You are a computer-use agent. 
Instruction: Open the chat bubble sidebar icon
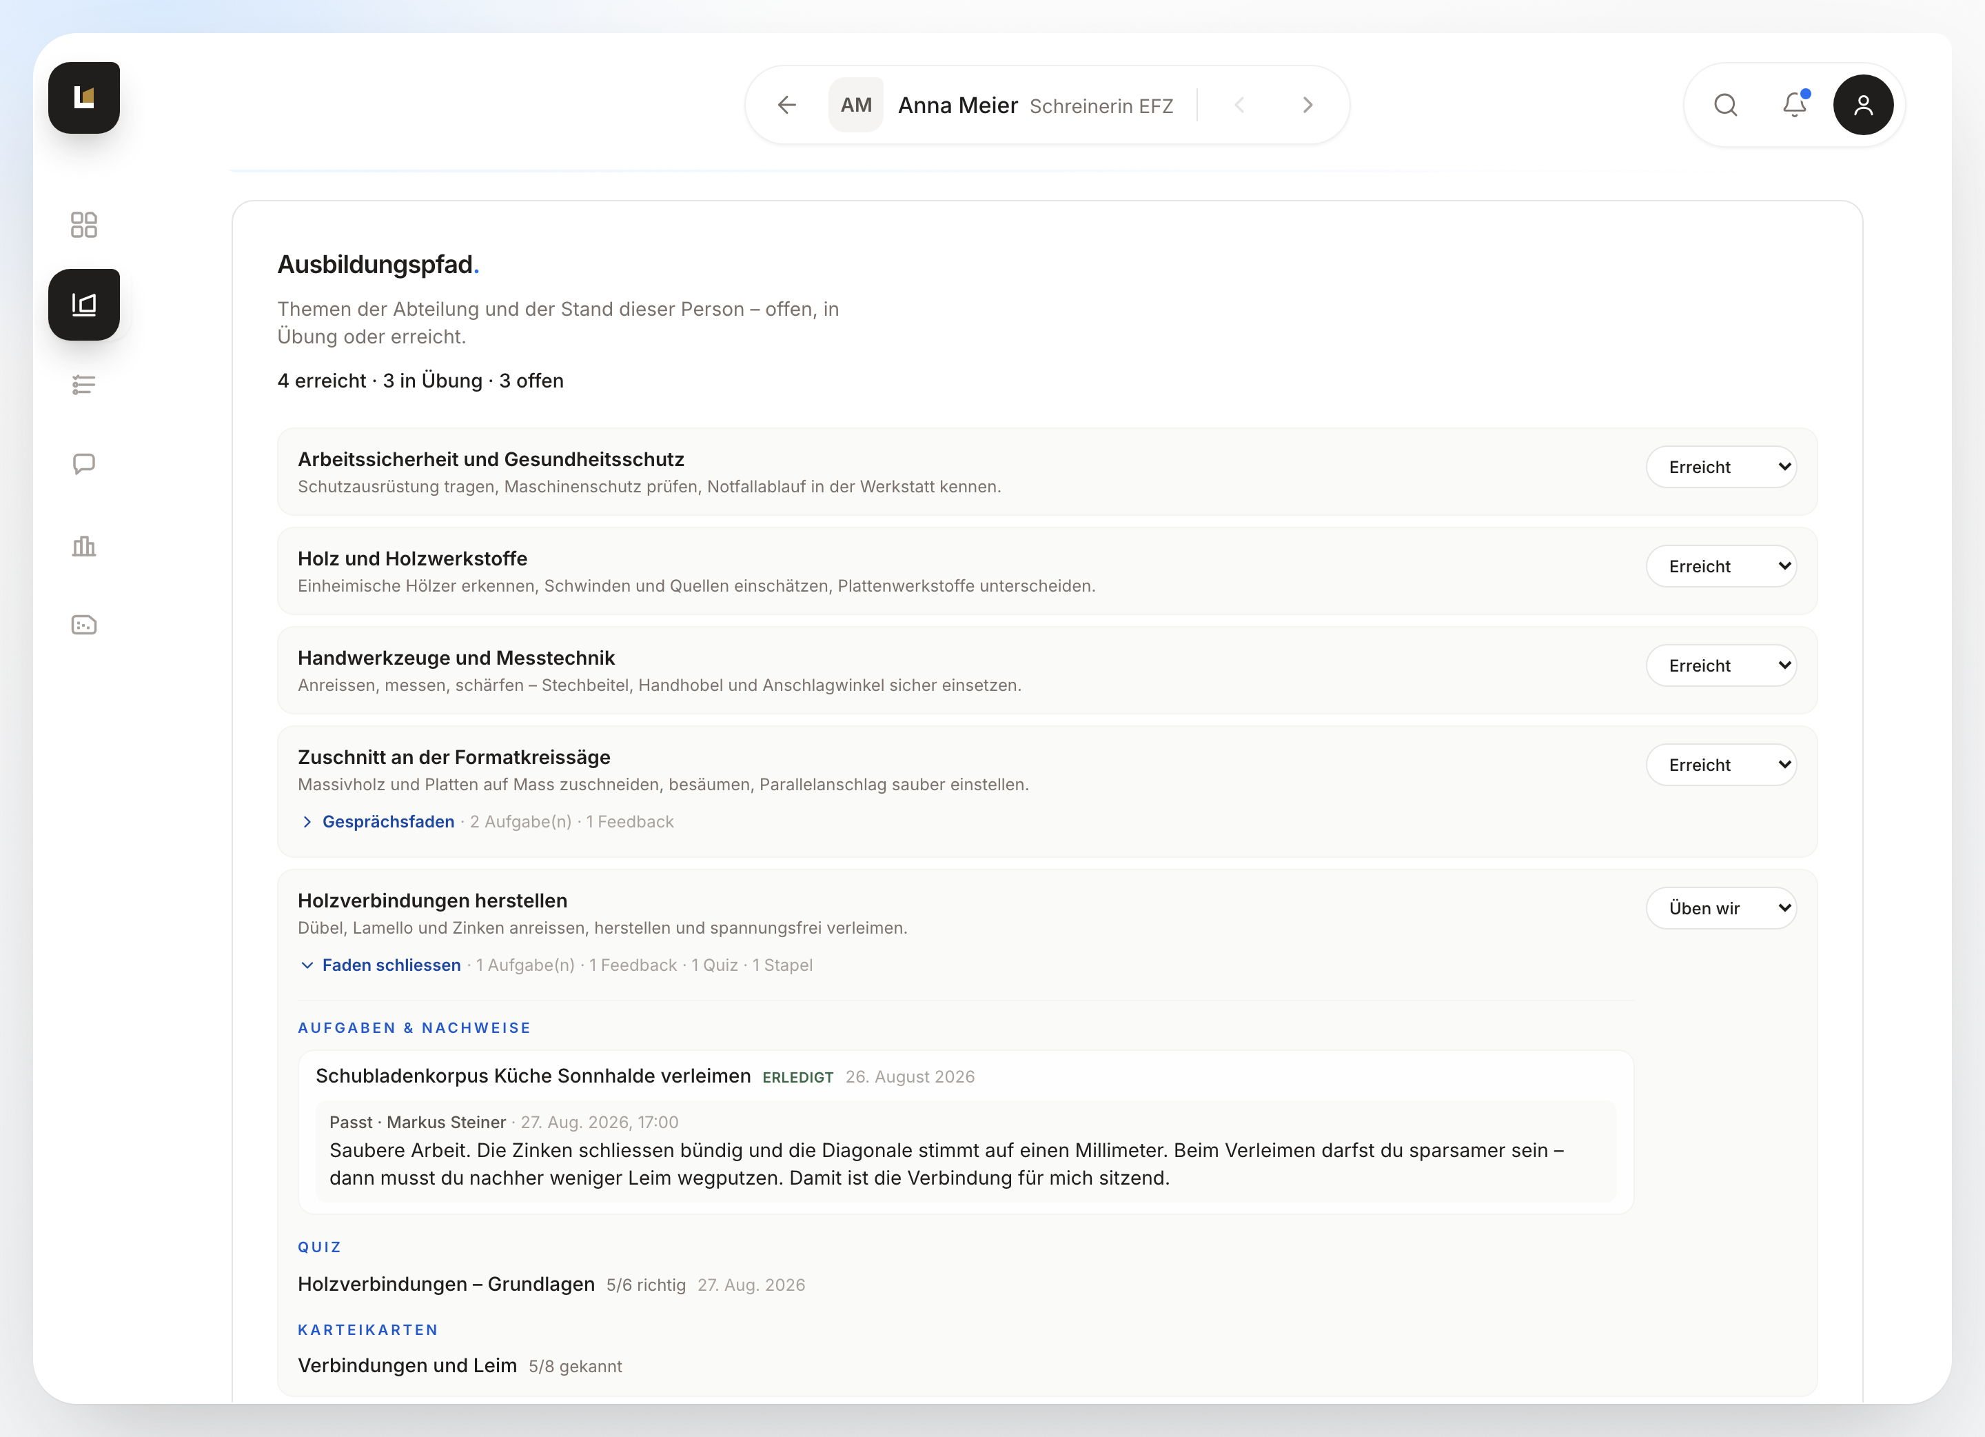(x=84, y=464)
